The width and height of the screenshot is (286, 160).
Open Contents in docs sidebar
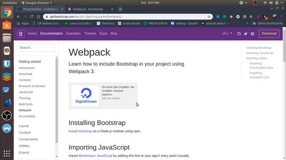coord(25,80)
